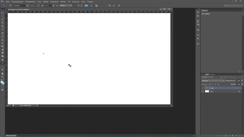Open the text color swatch
Viewport: 244px width, 137px height.
click(86, 6)
